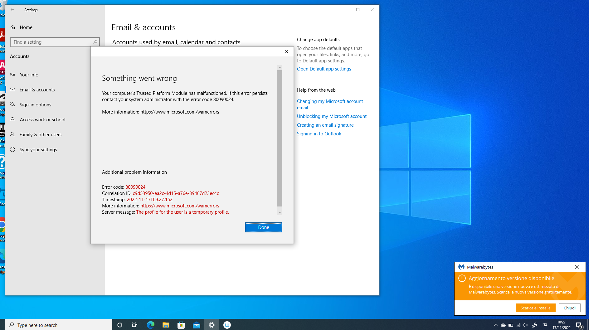Click the search magnifier in Find a setting
The height and width of the screenshot is (330, 589).
click(x=95, y=42)
